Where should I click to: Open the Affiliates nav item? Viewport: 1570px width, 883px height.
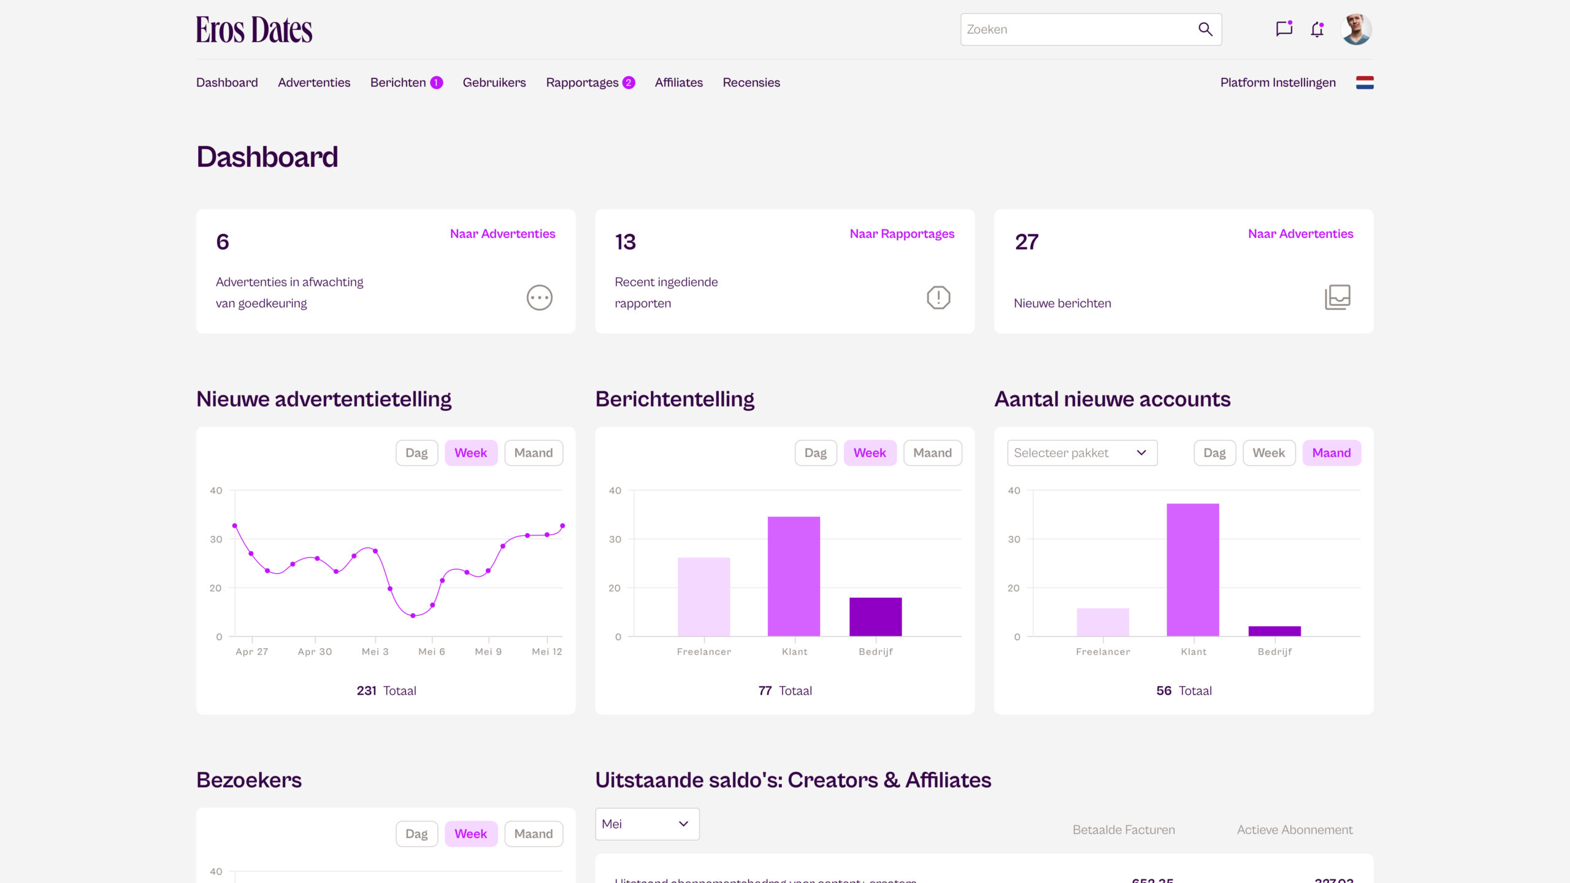(x=679, y=83)
